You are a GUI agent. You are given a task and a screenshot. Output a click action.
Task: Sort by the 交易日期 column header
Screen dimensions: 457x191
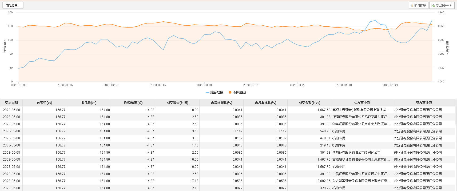pyautogui.click(x=11, y=103)
